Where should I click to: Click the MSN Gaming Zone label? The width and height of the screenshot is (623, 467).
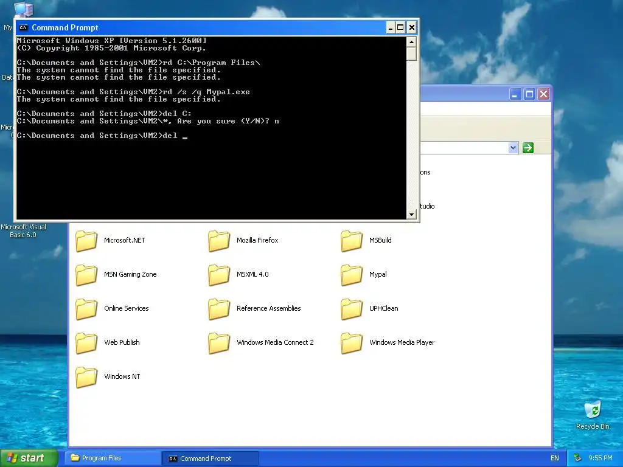130,274
